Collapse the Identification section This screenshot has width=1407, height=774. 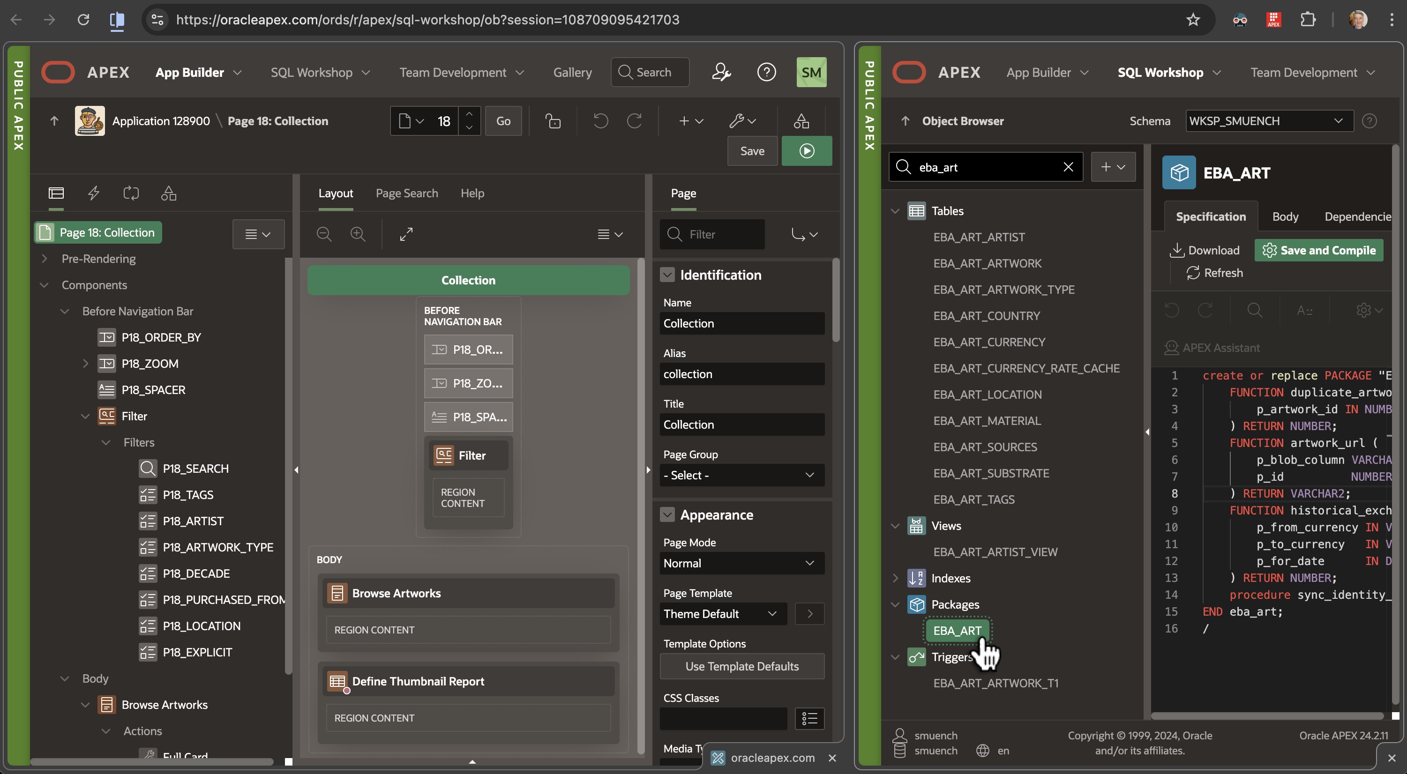click(x=667, y=275)
